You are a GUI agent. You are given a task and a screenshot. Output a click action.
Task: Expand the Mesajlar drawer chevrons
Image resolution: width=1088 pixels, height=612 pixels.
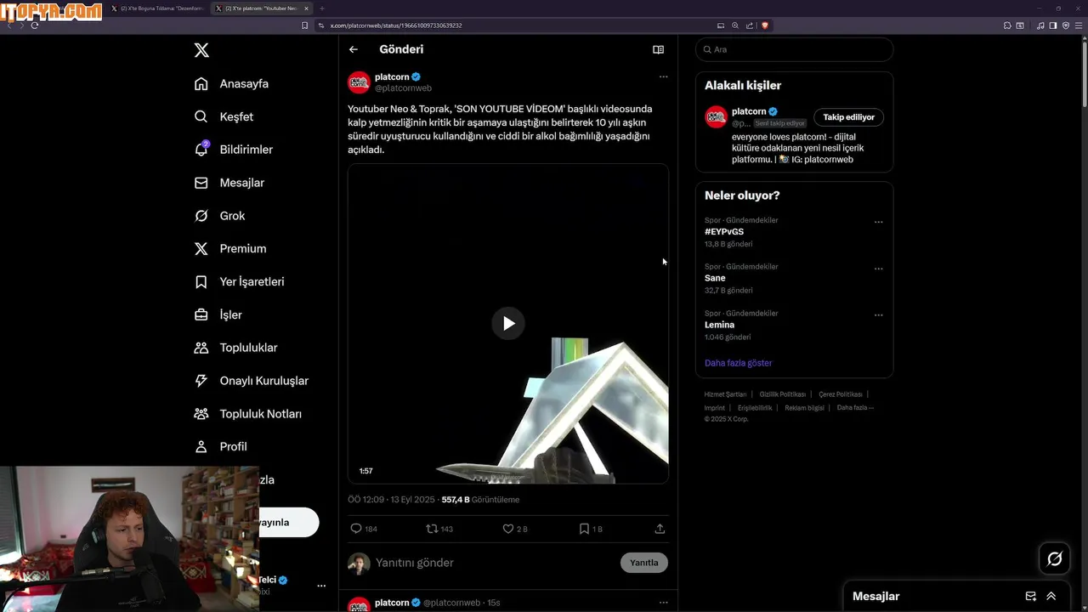[x=1051, y=597]
